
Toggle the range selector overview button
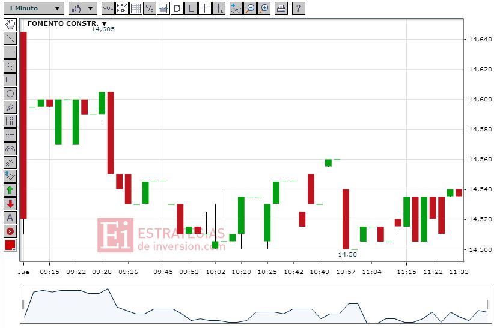[x=163, y=8]
